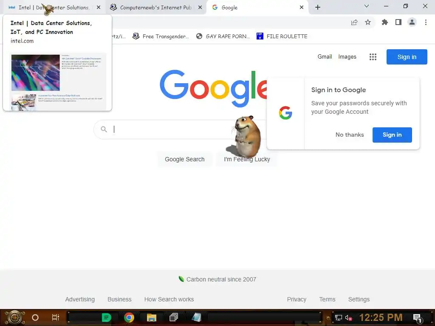Open the Chrome profile avatar
This screenshot has width=435, height=326.
point(412,22)
